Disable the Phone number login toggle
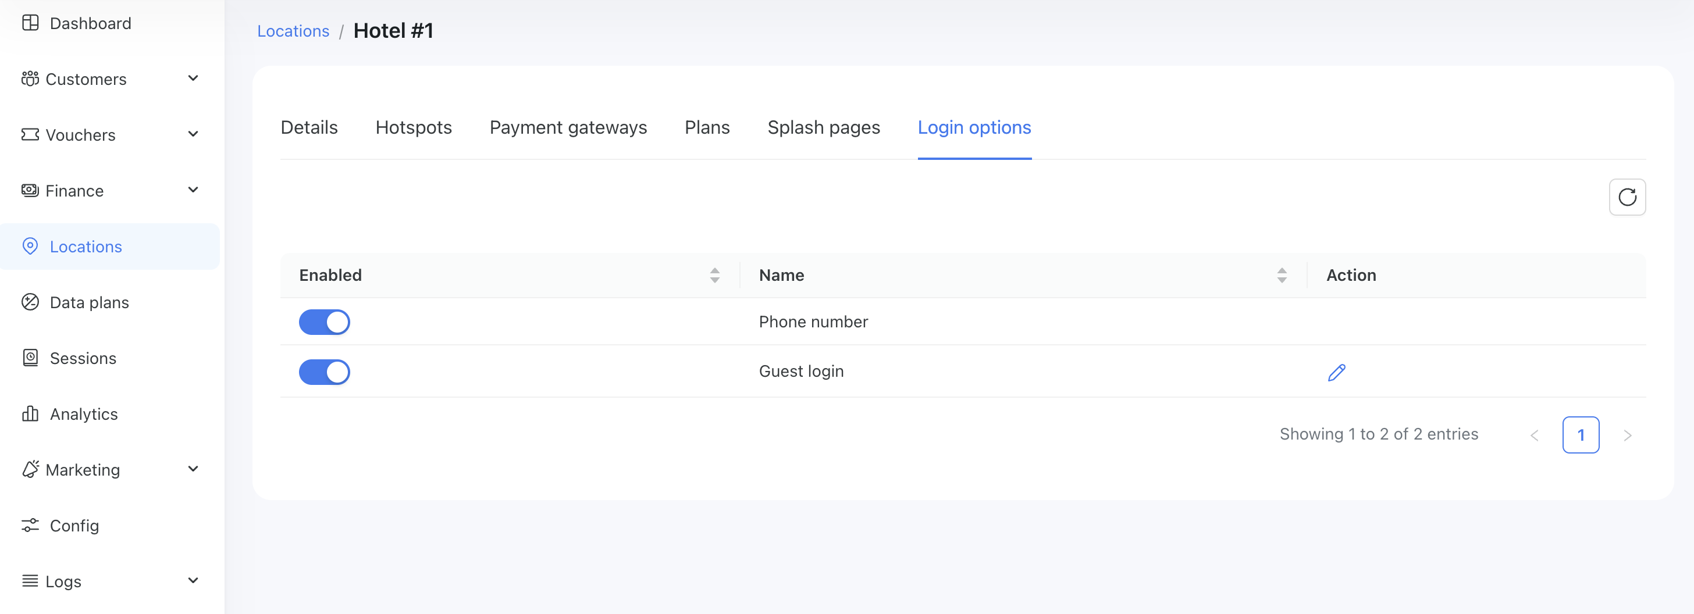This screenshot has height=614, width=1694. click(324, 322)
